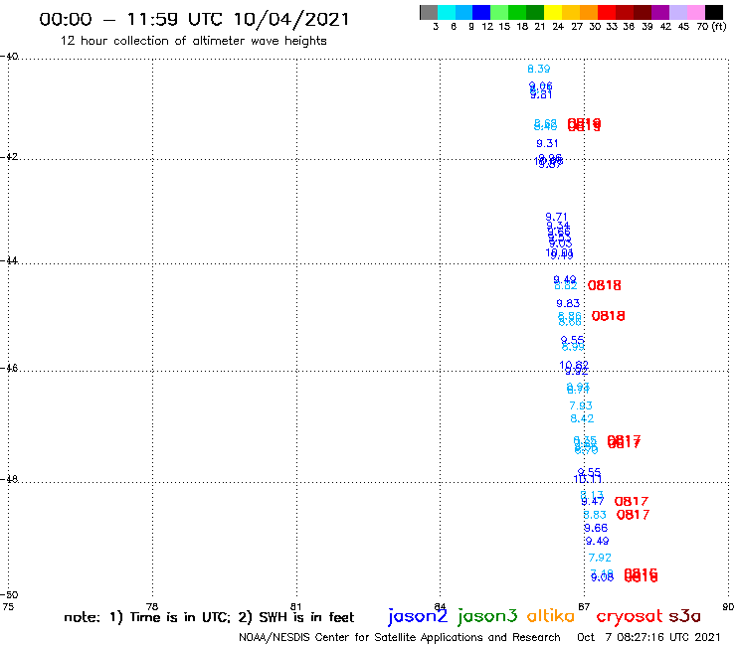Viewport: 736px width, 646px height.
Task: Click the black legend swatch at scale end
Action: click(713, 12)
